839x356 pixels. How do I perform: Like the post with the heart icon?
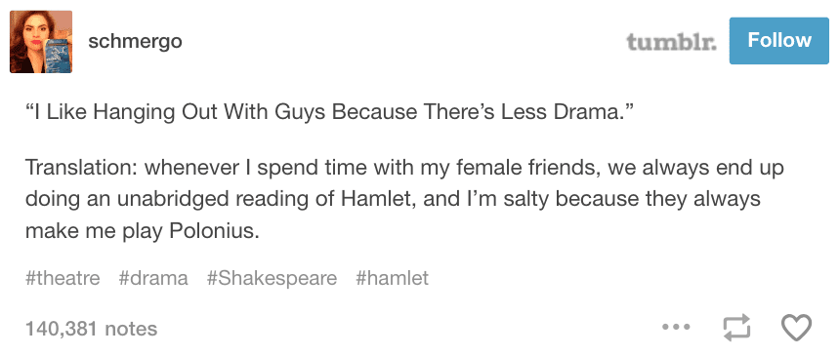(x=796, y=327)
